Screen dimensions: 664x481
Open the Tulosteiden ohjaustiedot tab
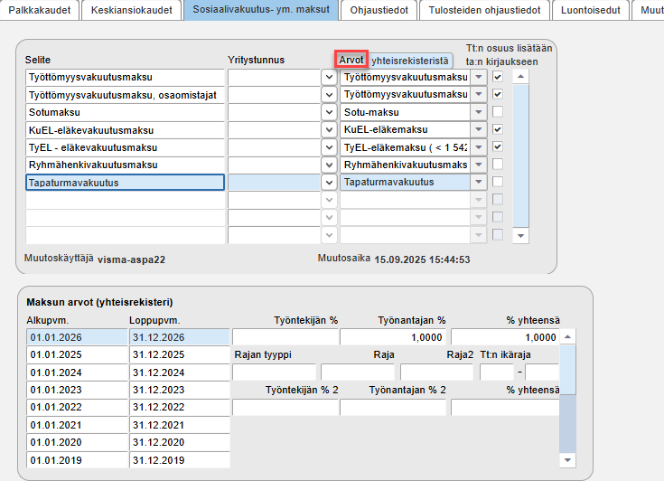[484, 10]
